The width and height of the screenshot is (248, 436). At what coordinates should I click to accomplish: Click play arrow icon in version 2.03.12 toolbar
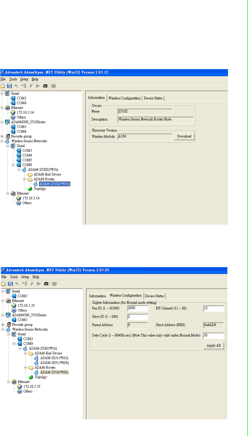tap(38, 86)
